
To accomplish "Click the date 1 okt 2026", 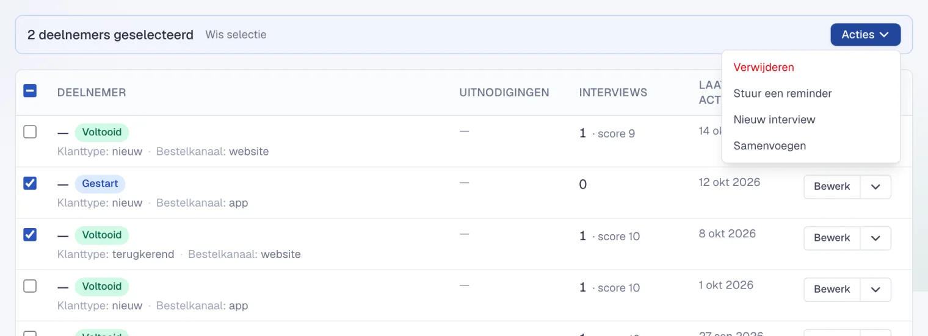I will coord(726,285).
